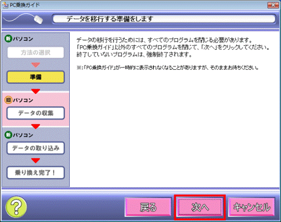Select the 乗り換え完了！ step
Viewport: 281px width, 222px height.
tap(35, 173)
